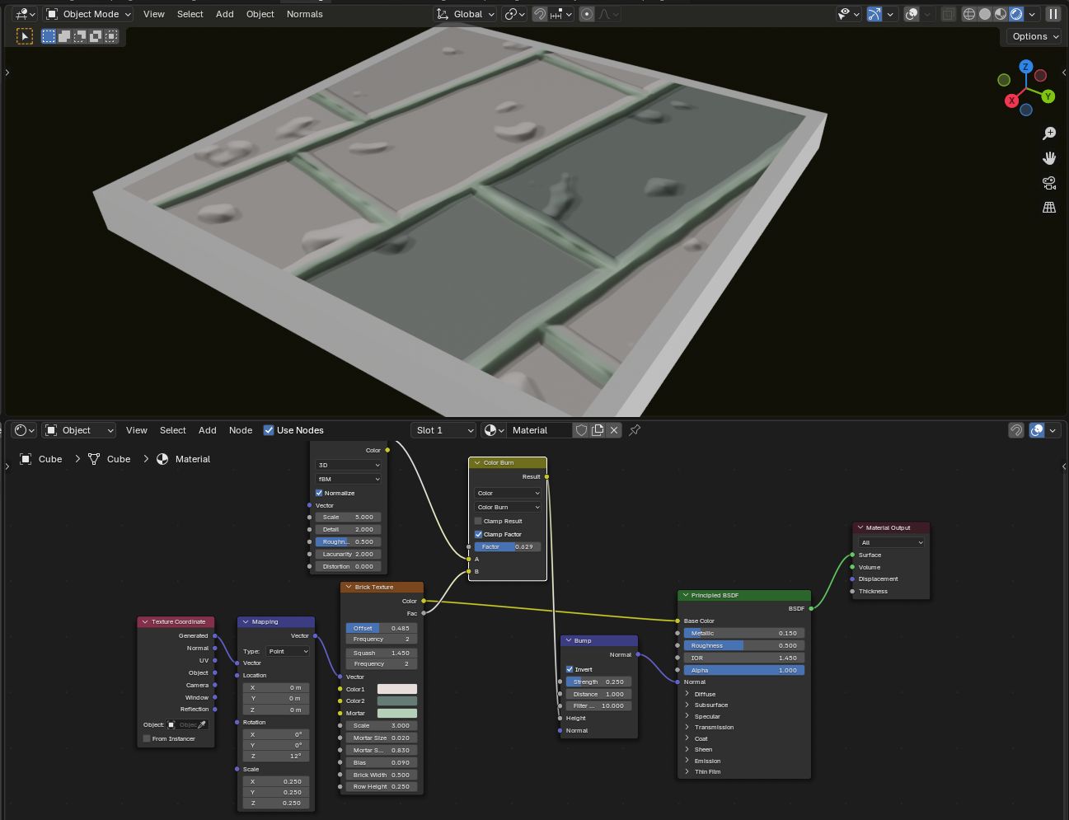This screenshot has height=820, width=1069.
Task: Open the Slot 1 dropdown
Action: [x=444, y=430]
